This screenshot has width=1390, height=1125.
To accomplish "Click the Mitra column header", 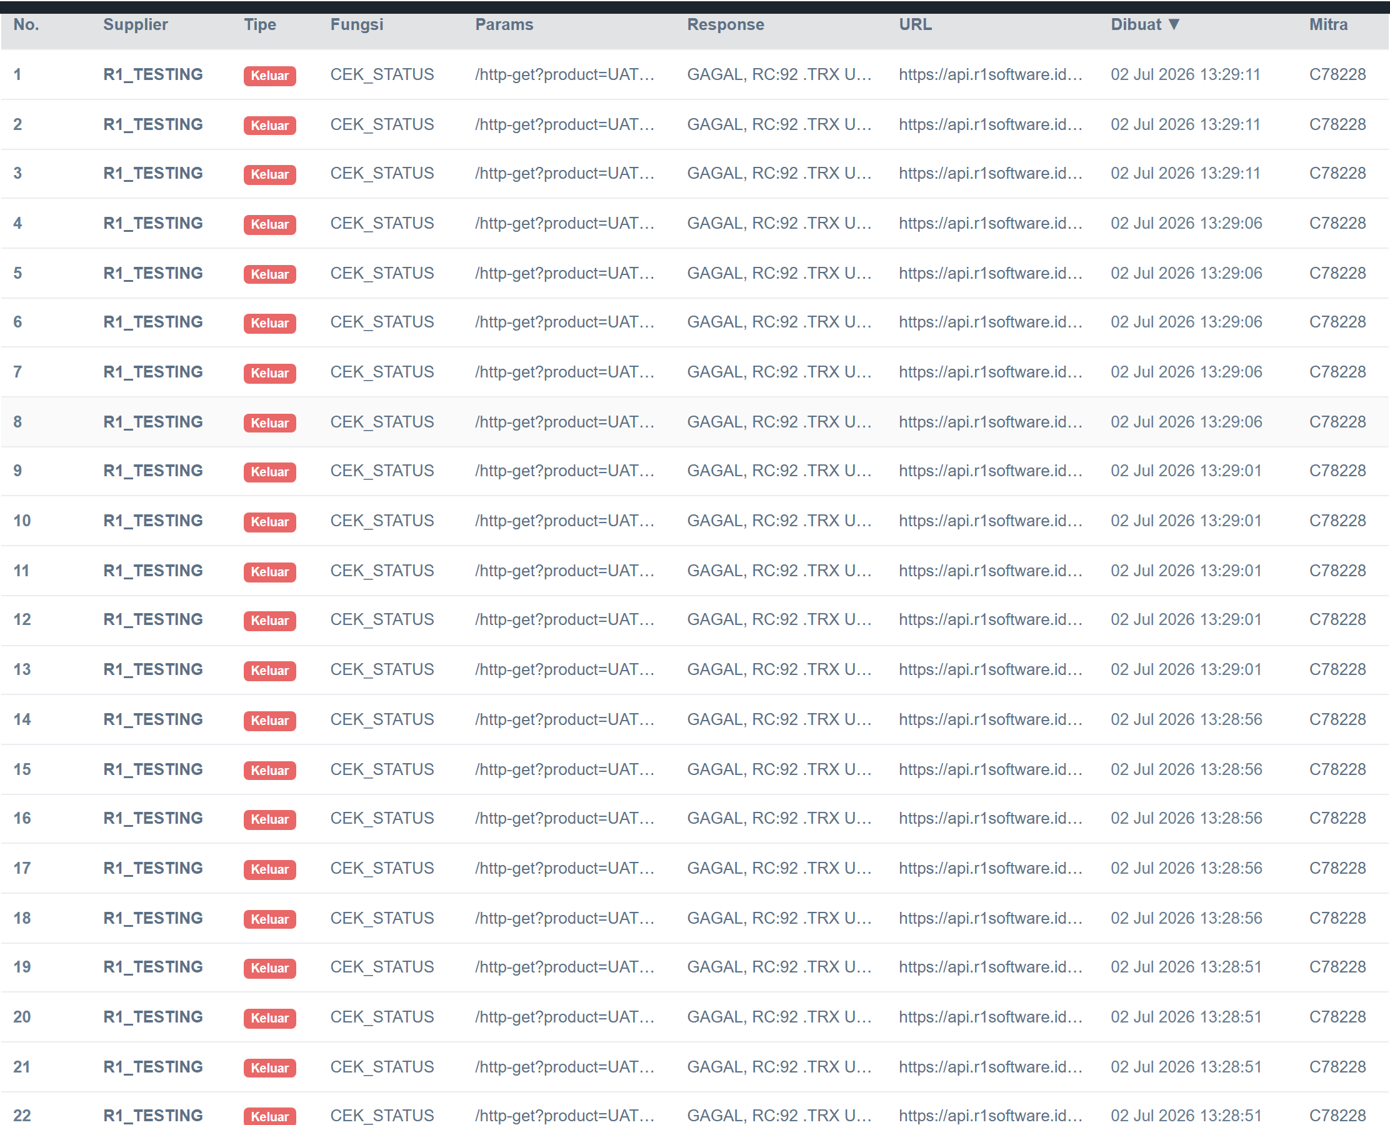I will (x=1327, y=24).
